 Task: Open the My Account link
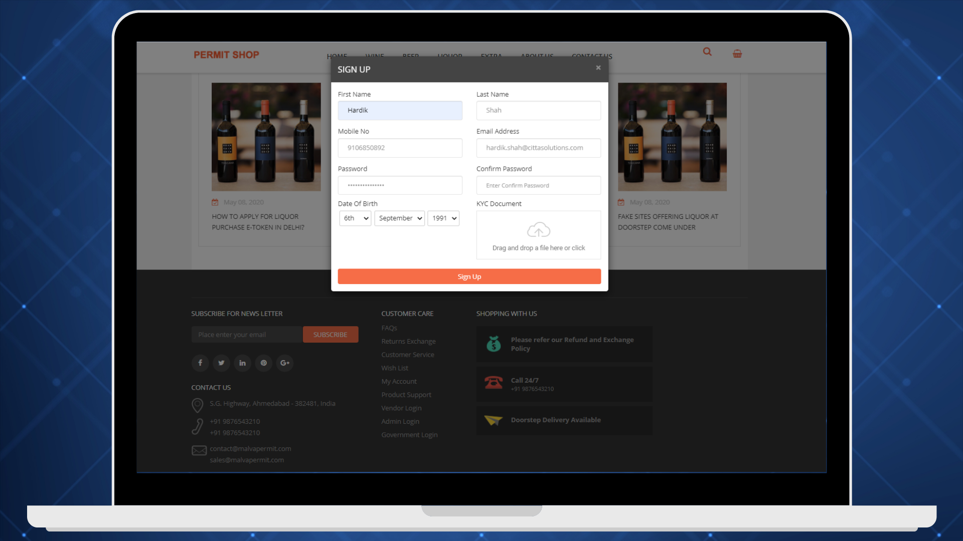tap(399, 382)
